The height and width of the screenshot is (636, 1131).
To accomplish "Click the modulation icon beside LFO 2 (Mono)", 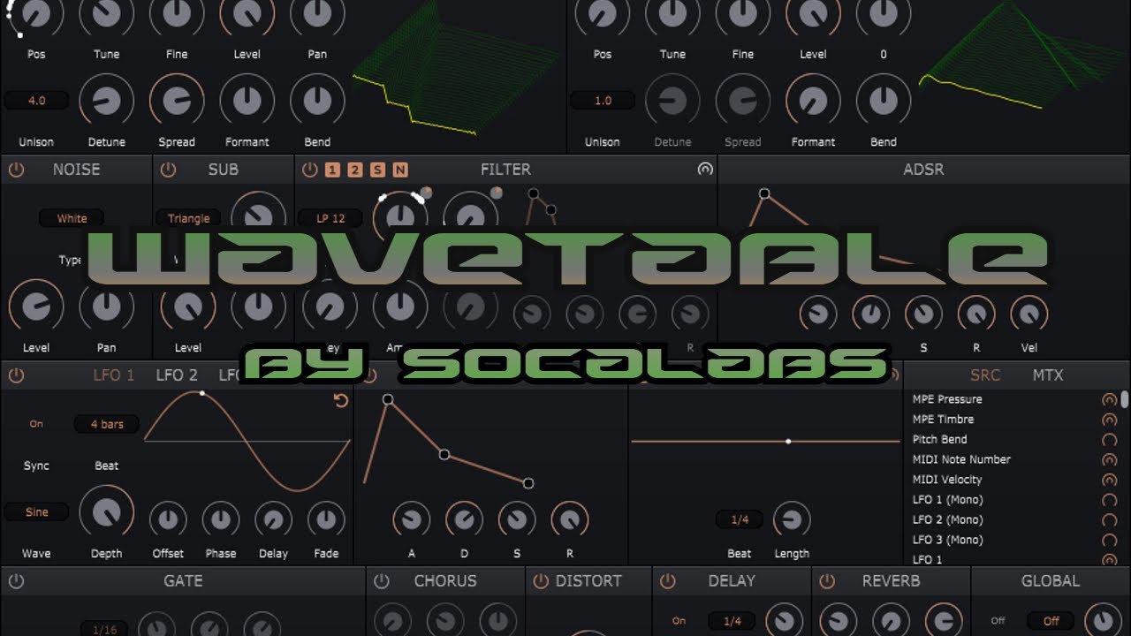I will [1110, 520].
